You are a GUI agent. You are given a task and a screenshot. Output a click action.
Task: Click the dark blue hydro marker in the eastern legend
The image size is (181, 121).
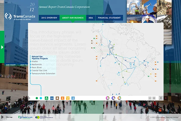click(153, 69)
